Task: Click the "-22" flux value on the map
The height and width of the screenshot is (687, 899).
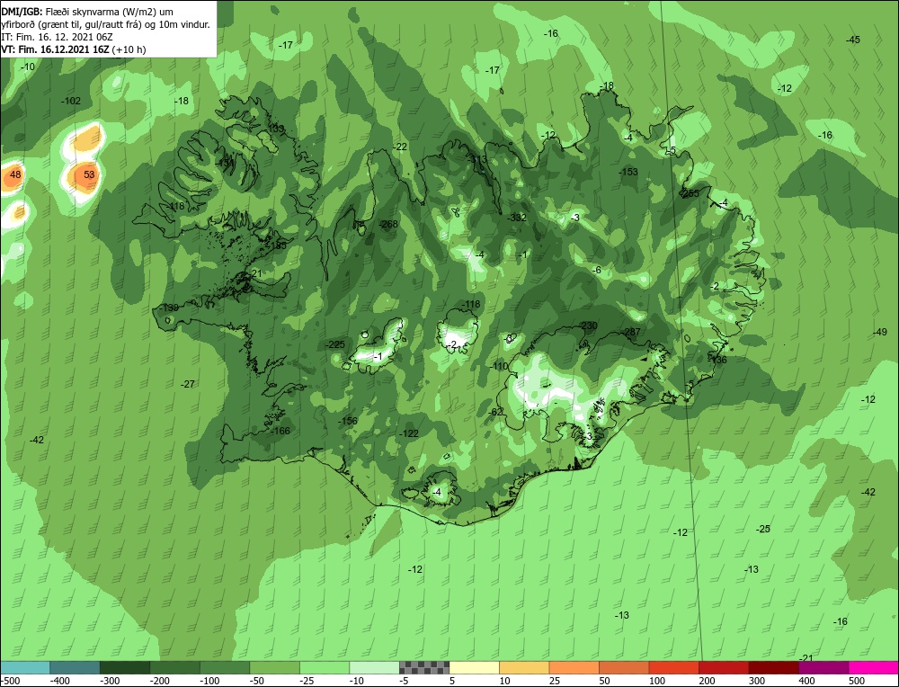Action: 400,147
